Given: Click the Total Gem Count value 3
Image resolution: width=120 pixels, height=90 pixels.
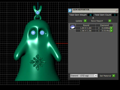Looking at the screenshot, I should (x=115, y=15).
